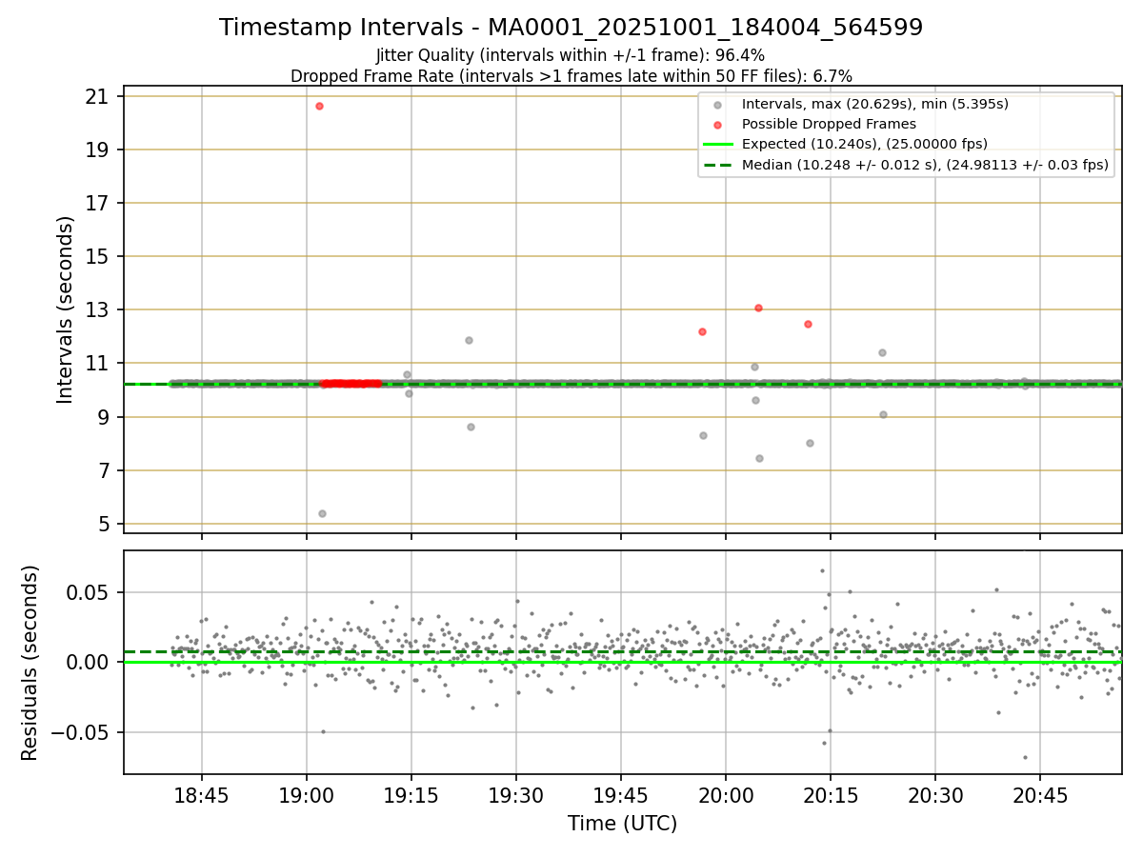Click the 'Expected (10.240s), (25.00000 fps)' legend label

coord(865,144)
